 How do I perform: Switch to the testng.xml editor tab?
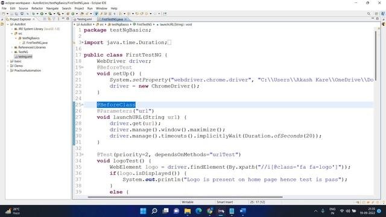pos(84,19)
